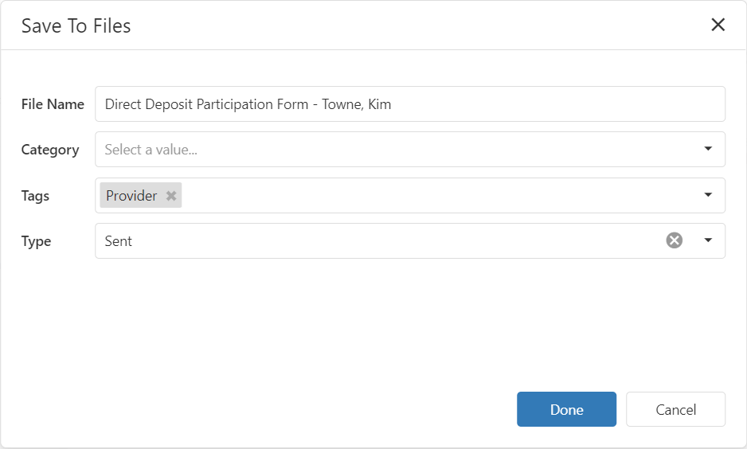This screenshot has width=747, height=449.
Task: Open the Category dropdown arrow
Action: [708, 149]
